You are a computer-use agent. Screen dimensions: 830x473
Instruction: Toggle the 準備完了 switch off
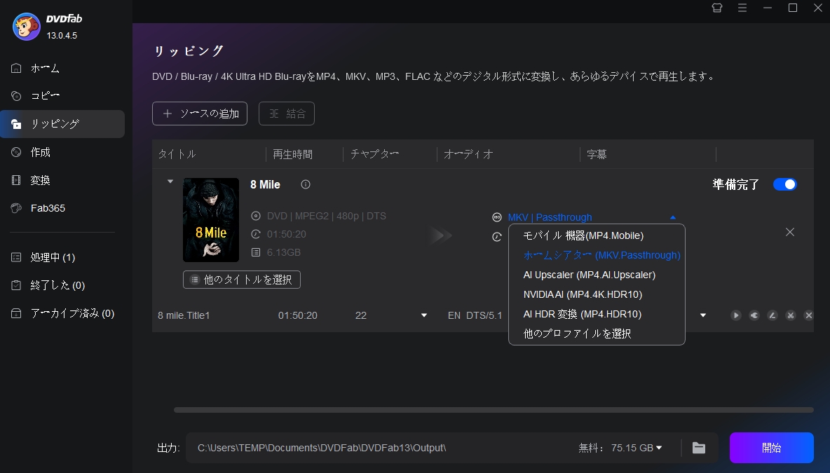pos(784,184)
